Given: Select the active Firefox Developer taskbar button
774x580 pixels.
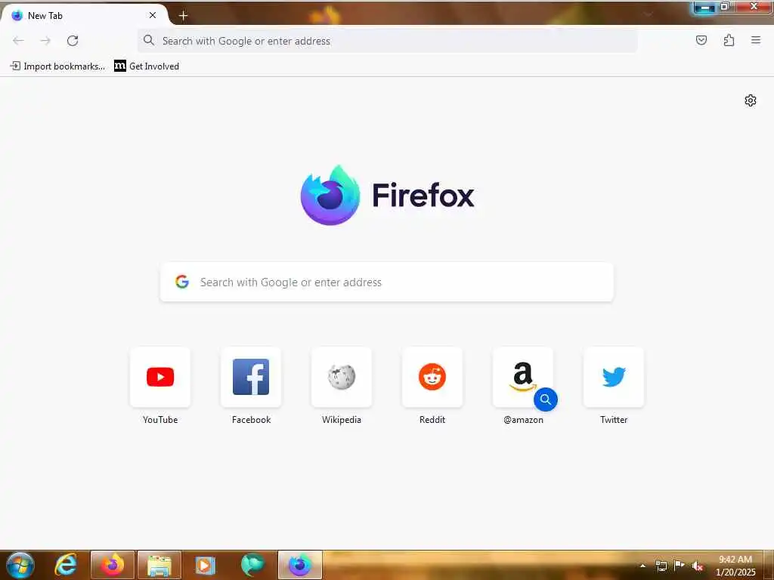Looking at the screenshot, I should [x=299, y=565].
